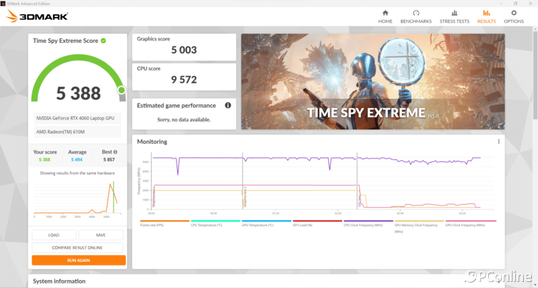This screenshot has height=288, width=538.
Task: Click the Time Spy Extreme banner image
Action: pyautogui.click(x=373, y=81)
